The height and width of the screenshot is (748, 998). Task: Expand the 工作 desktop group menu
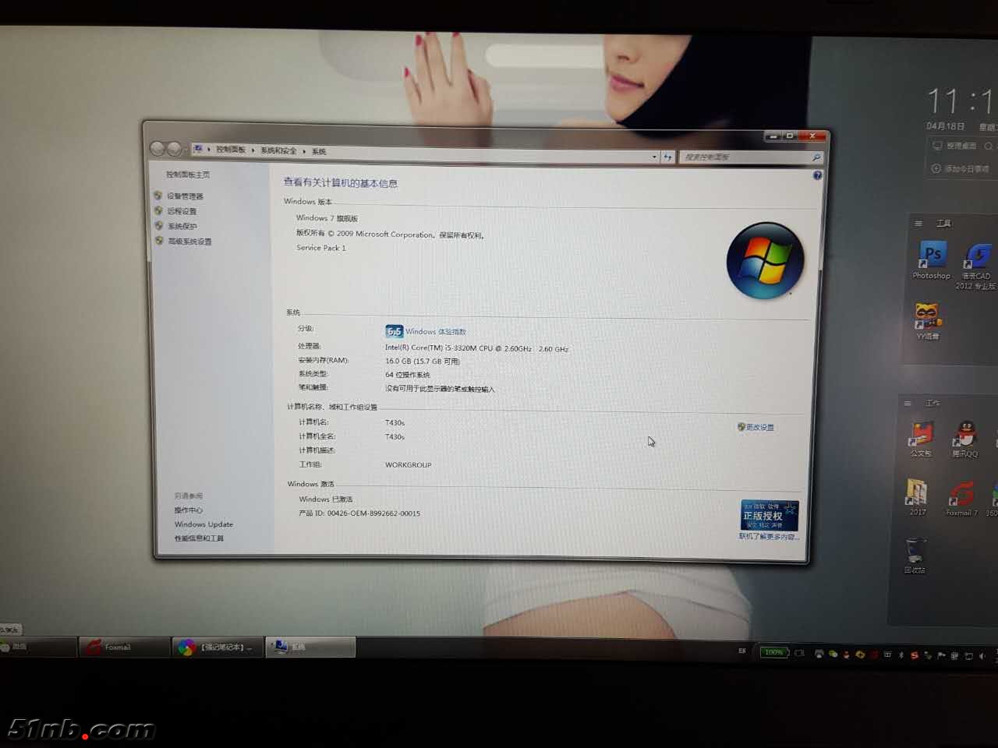tap(908, 403)
